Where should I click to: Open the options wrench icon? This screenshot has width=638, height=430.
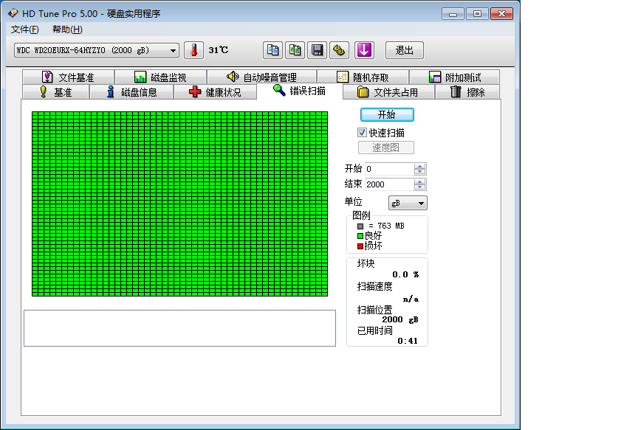tap(339, 50)
